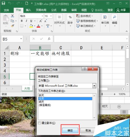
Task: Select all cells via corner triangle
Action: point(6,48)
